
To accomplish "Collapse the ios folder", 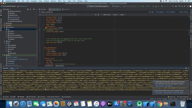I will (x=4, y=29).
